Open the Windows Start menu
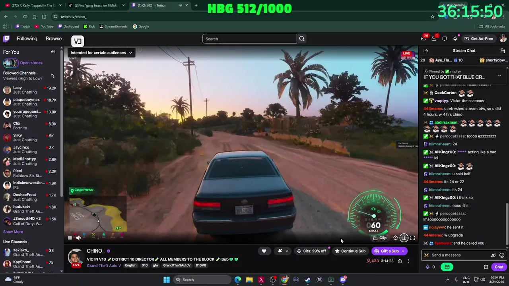The height and width of the screenshot is (286, 509). click(x=166, y=280)
